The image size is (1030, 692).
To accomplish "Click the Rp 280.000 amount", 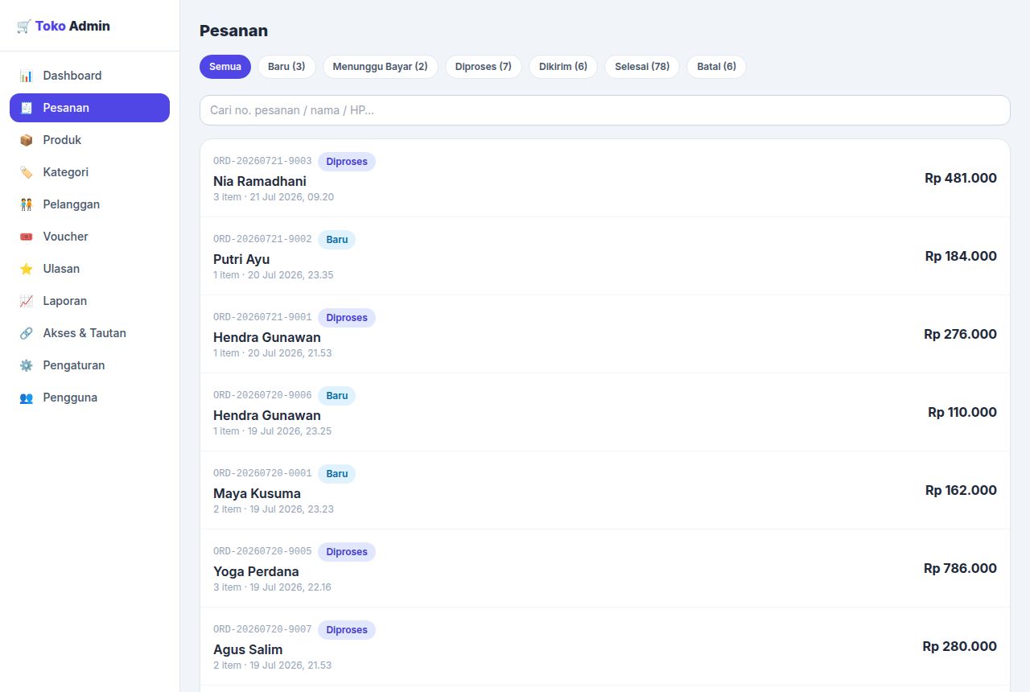I will pyautogui.click(x=959, y=646).
